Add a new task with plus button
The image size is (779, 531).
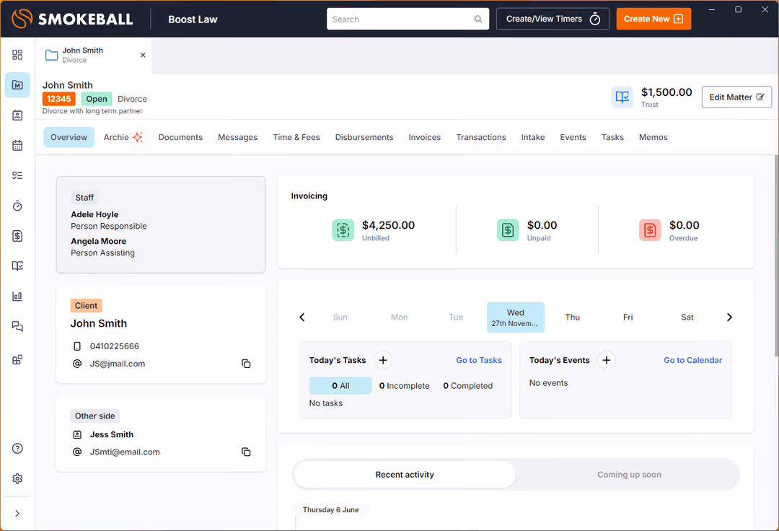[x=383, y=360]
